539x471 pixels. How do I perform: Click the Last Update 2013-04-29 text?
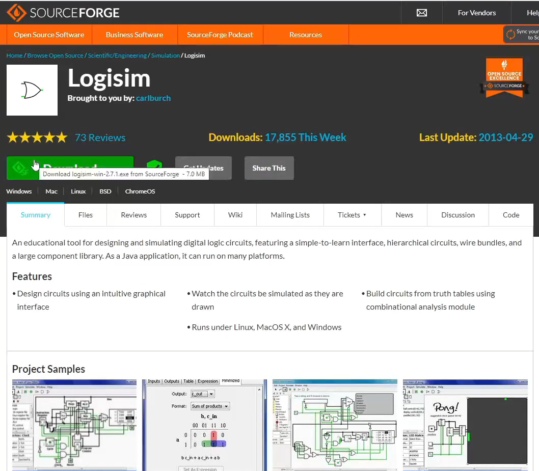pos(476,137)
